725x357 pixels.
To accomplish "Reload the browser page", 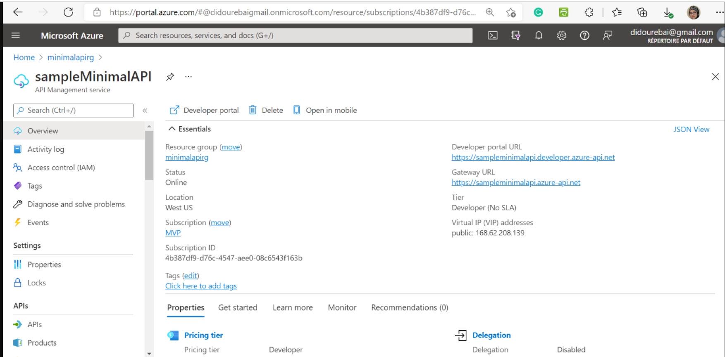I will click(x=68, y=12).
